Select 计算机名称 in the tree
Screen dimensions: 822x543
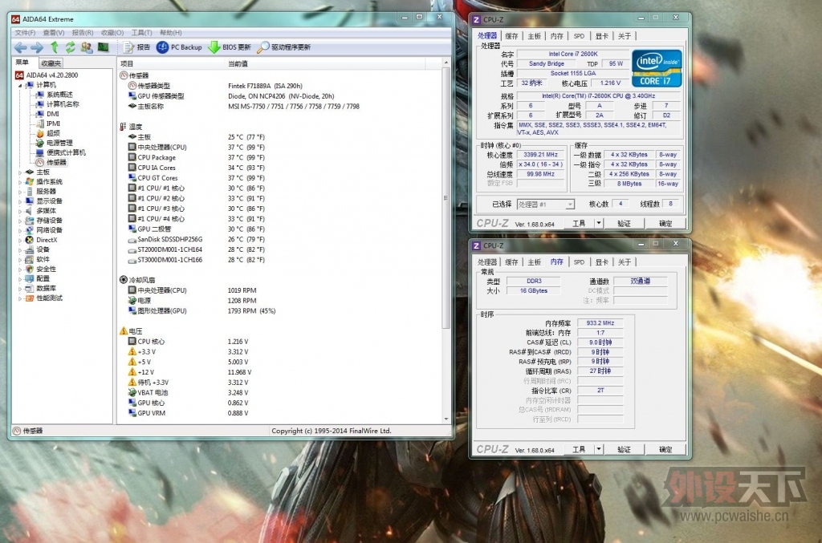click(58, 104)
